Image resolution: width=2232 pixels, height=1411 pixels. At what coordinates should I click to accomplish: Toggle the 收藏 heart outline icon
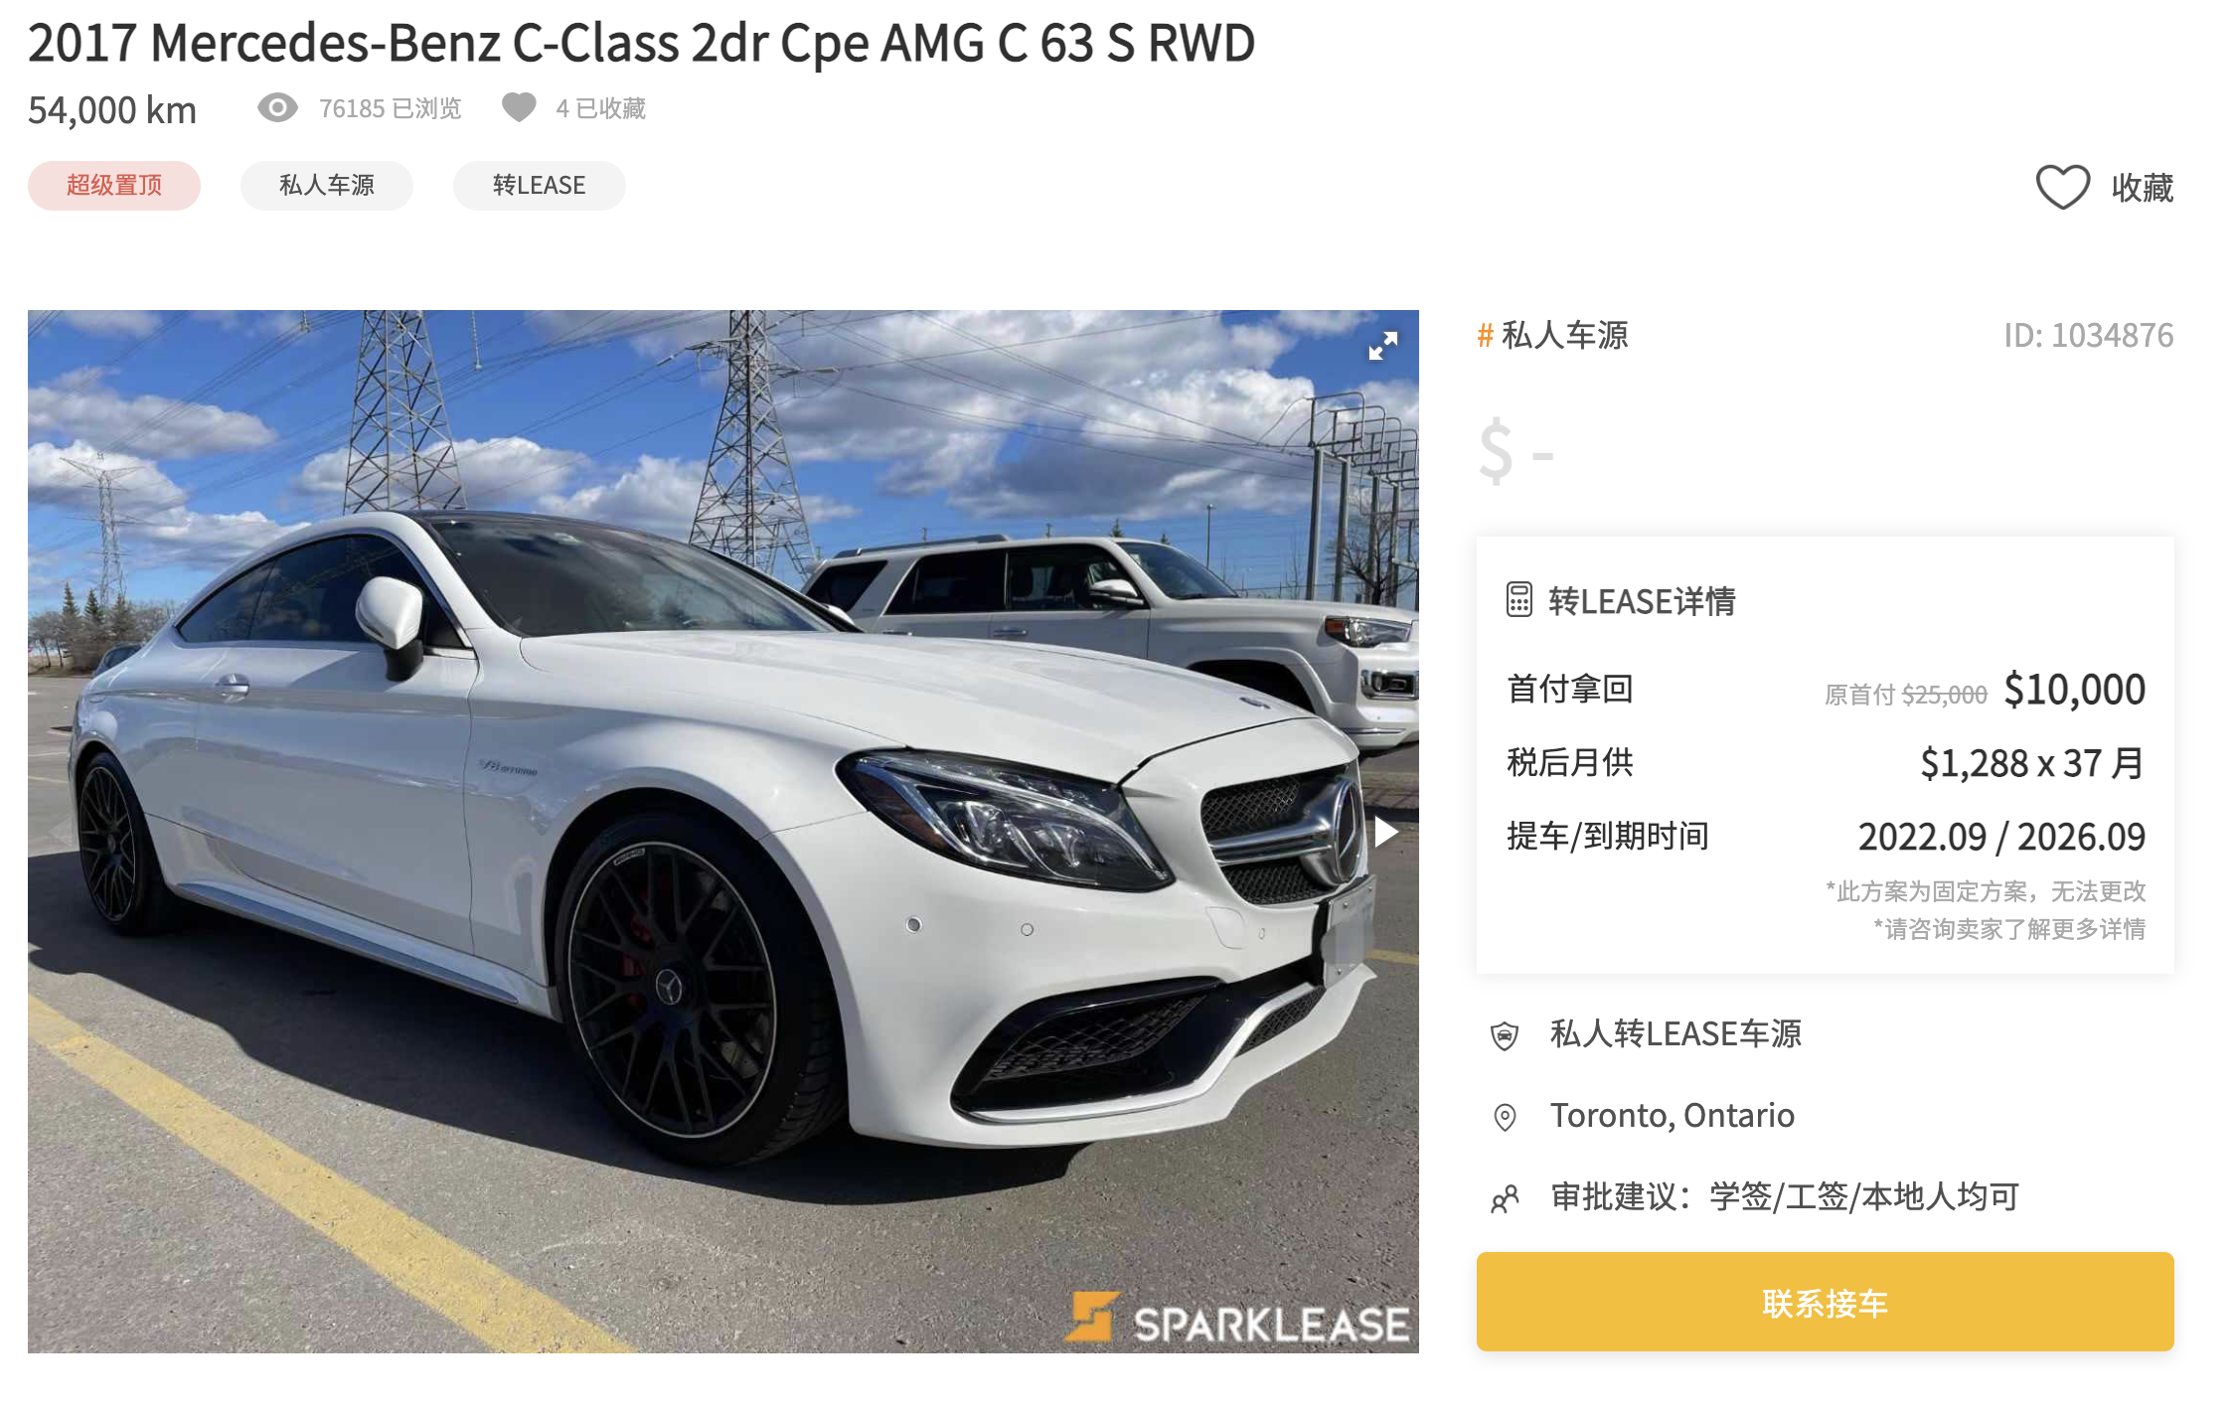click(x=2063, y=187)
